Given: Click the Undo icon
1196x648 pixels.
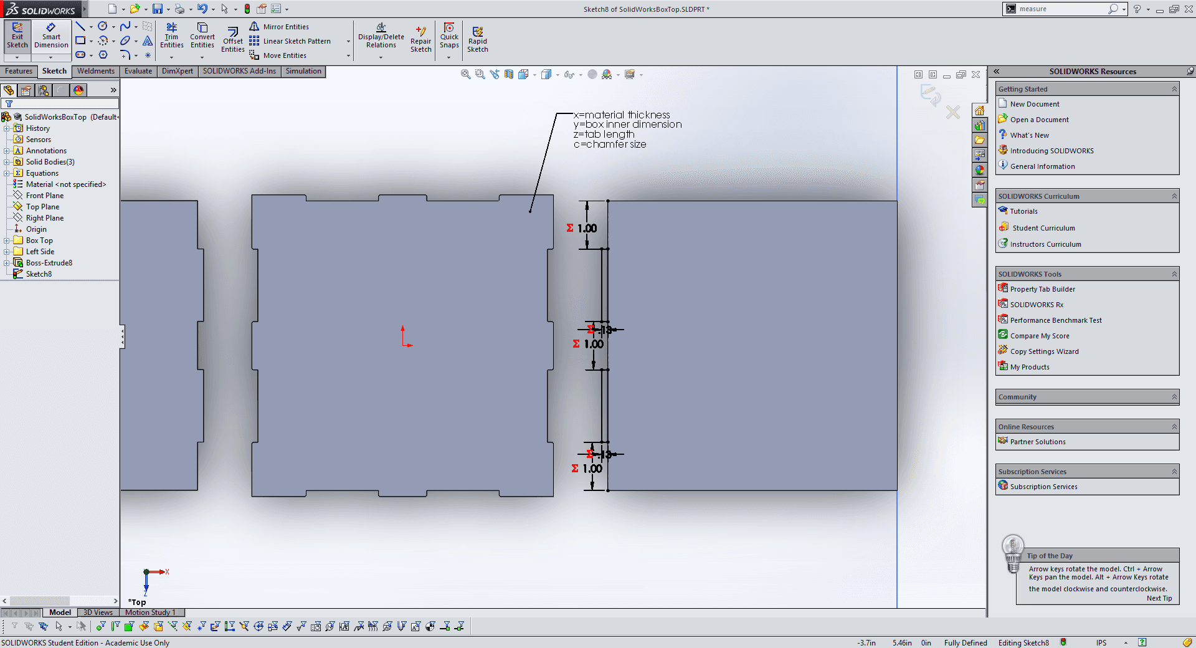Looking at the screenshot, I should tap(202, 9).
